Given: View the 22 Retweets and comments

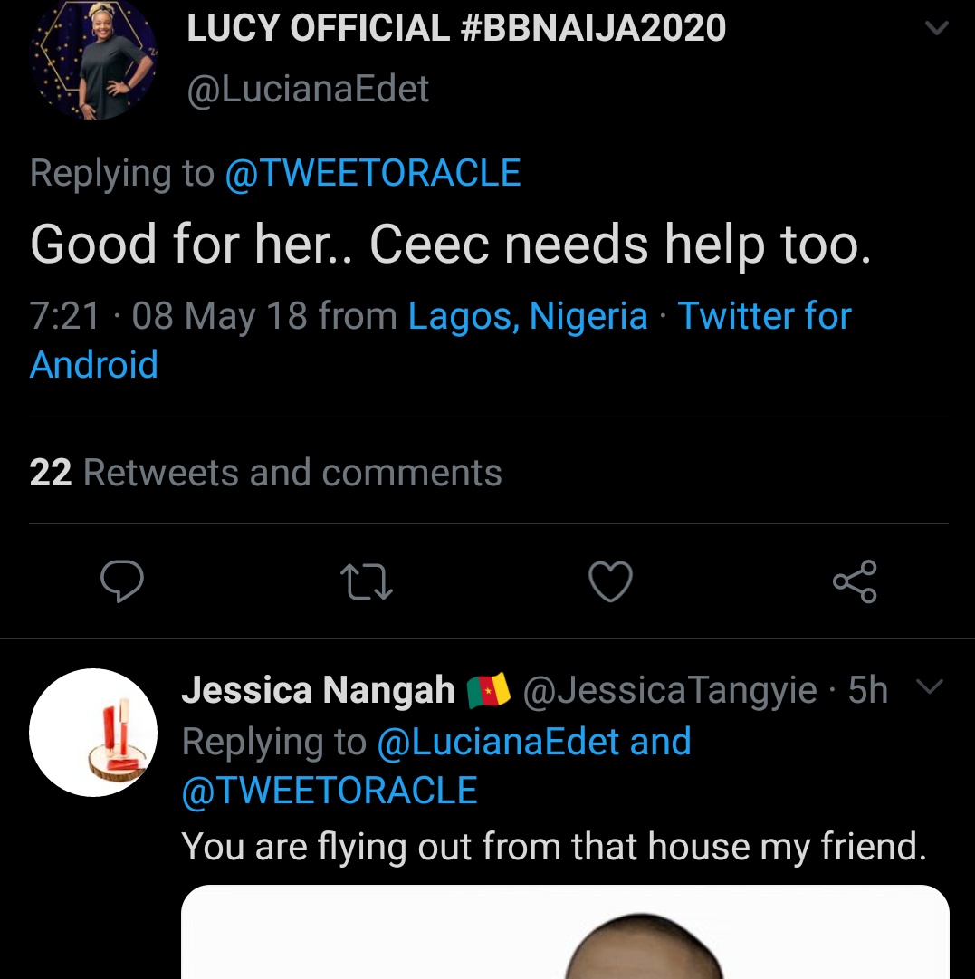Looking at the screenshot, I should [265, 473].
